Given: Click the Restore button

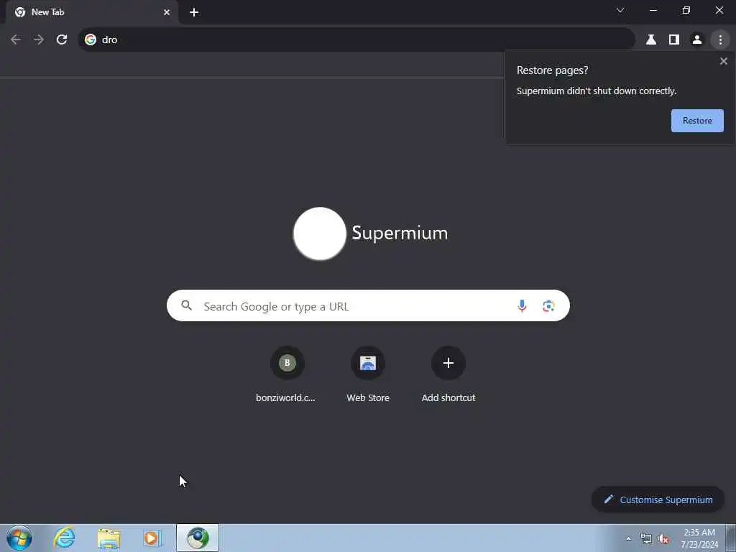Looking at the screenshot, I should (x=697, y=121).
